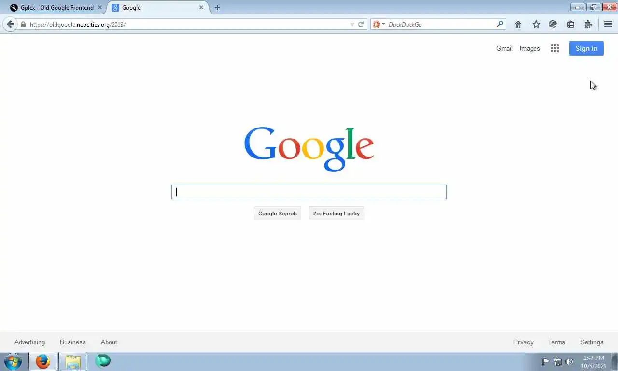Click the blue Sign in button
Screen dimensions: 618x371
click(586, 48)
